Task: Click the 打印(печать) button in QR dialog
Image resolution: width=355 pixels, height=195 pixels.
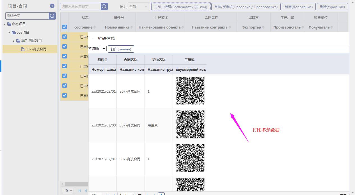Action: click(x=121, y=49)
